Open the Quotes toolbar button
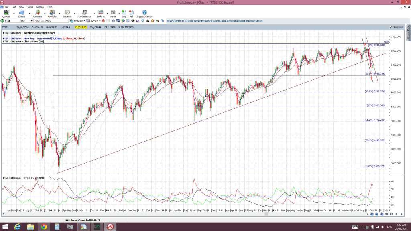This screenshot has width=411, height=231. pyautogui.click(x=6, y=14)
